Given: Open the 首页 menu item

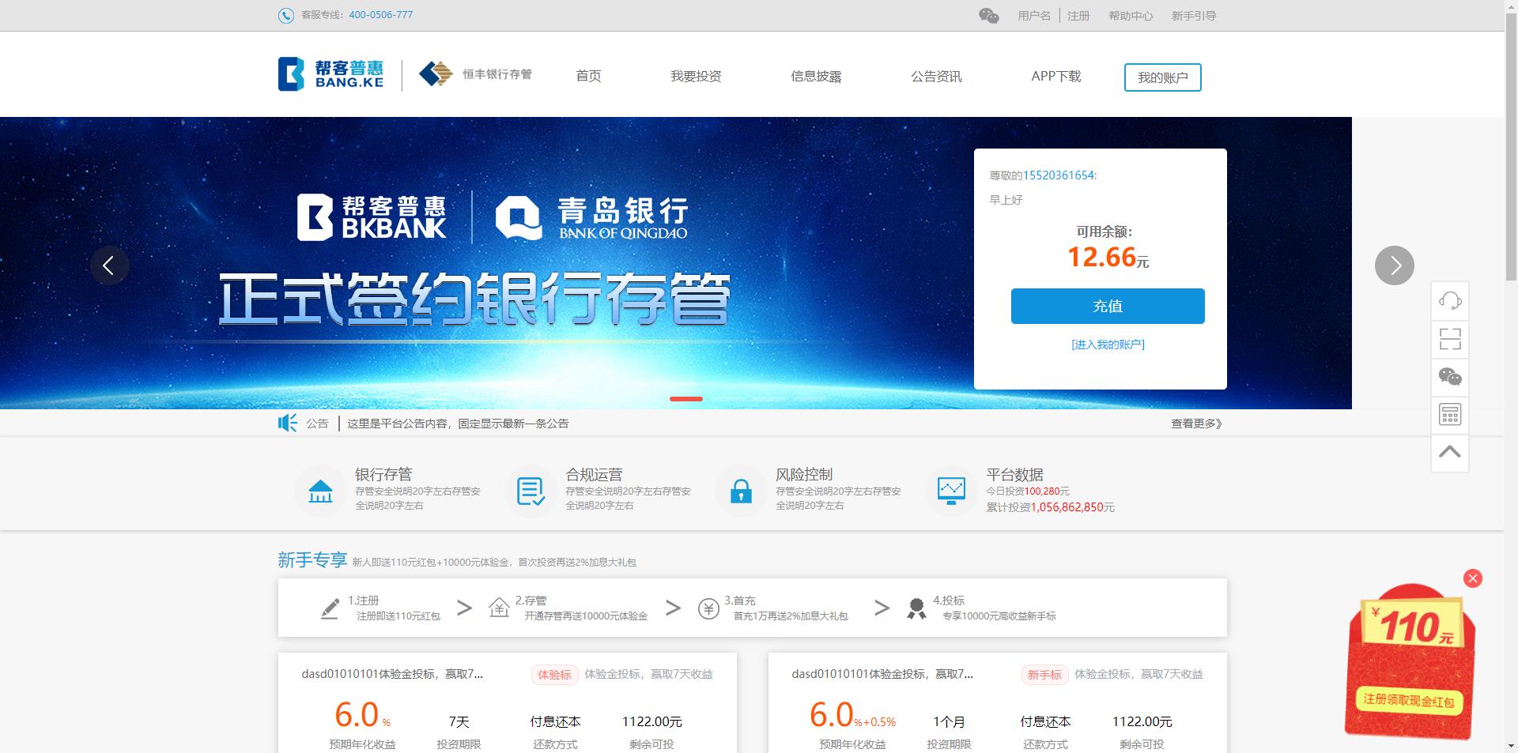Looking at the screenshot, I should tap(588, 76).
